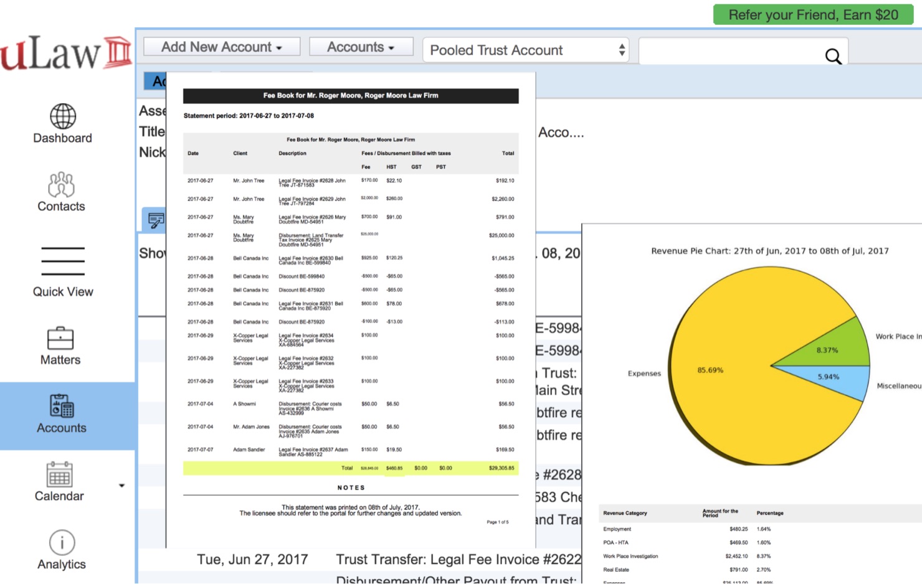Expand the arrow next to Calendar
This screenshot has width=922, height=584.
tap(121, 486)
